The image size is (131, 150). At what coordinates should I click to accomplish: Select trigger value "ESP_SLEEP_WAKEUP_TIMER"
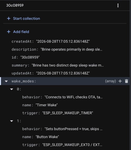point(68,113)
